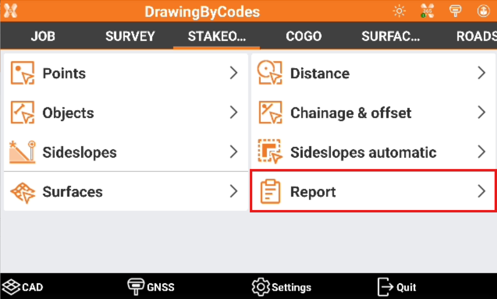Screen dimensions: 497x299
Task: Open the JOB tab
Action: (43, 36)
